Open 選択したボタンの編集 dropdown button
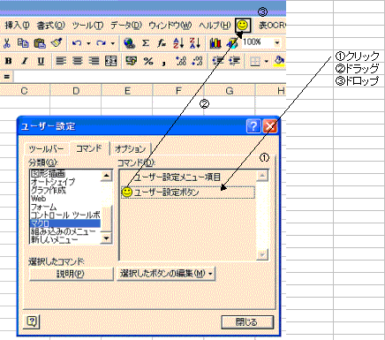This screenshot has width=385, height=340. 166,274
